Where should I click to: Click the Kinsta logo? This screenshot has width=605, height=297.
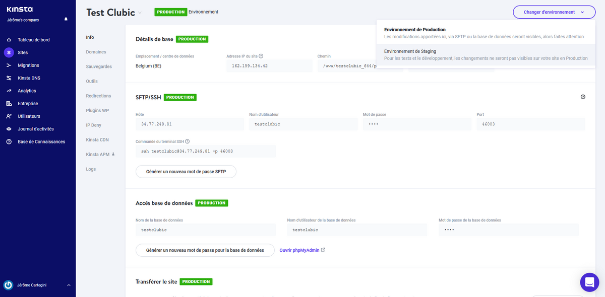pos(20,9)
